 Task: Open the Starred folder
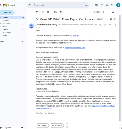click(x=6, y=20)
